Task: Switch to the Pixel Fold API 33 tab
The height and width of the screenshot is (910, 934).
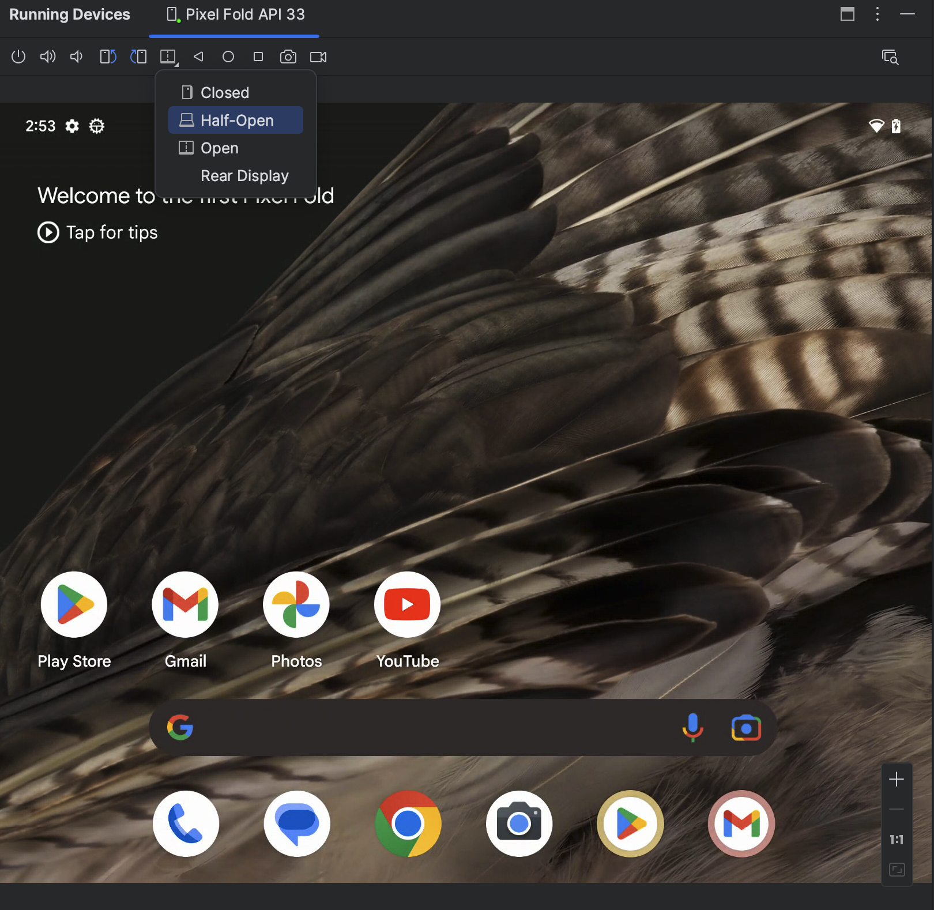Action: click(x=235, y=14)
